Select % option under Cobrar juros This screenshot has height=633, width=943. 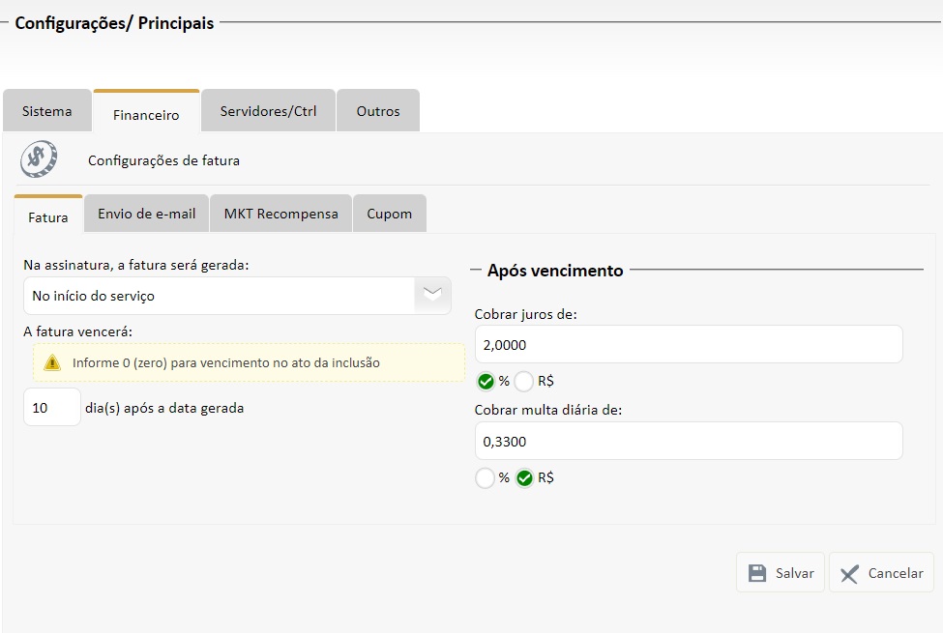click(486, 381)
